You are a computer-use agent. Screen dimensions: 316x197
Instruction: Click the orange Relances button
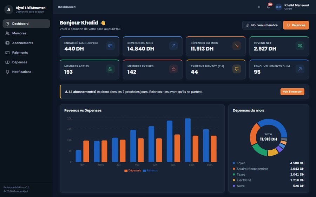pyautogui.click(x=296, y=25)
